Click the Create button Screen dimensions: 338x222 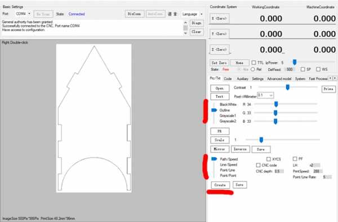click(220, 185)
